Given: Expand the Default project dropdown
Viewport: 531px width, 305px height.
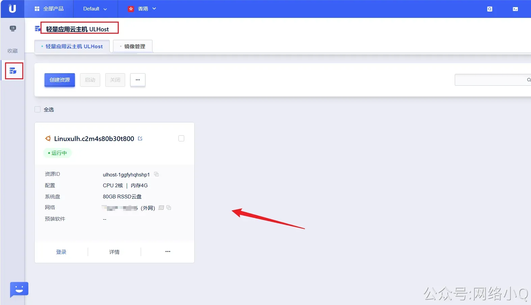Looking at the screenshot, I should 95,9.
